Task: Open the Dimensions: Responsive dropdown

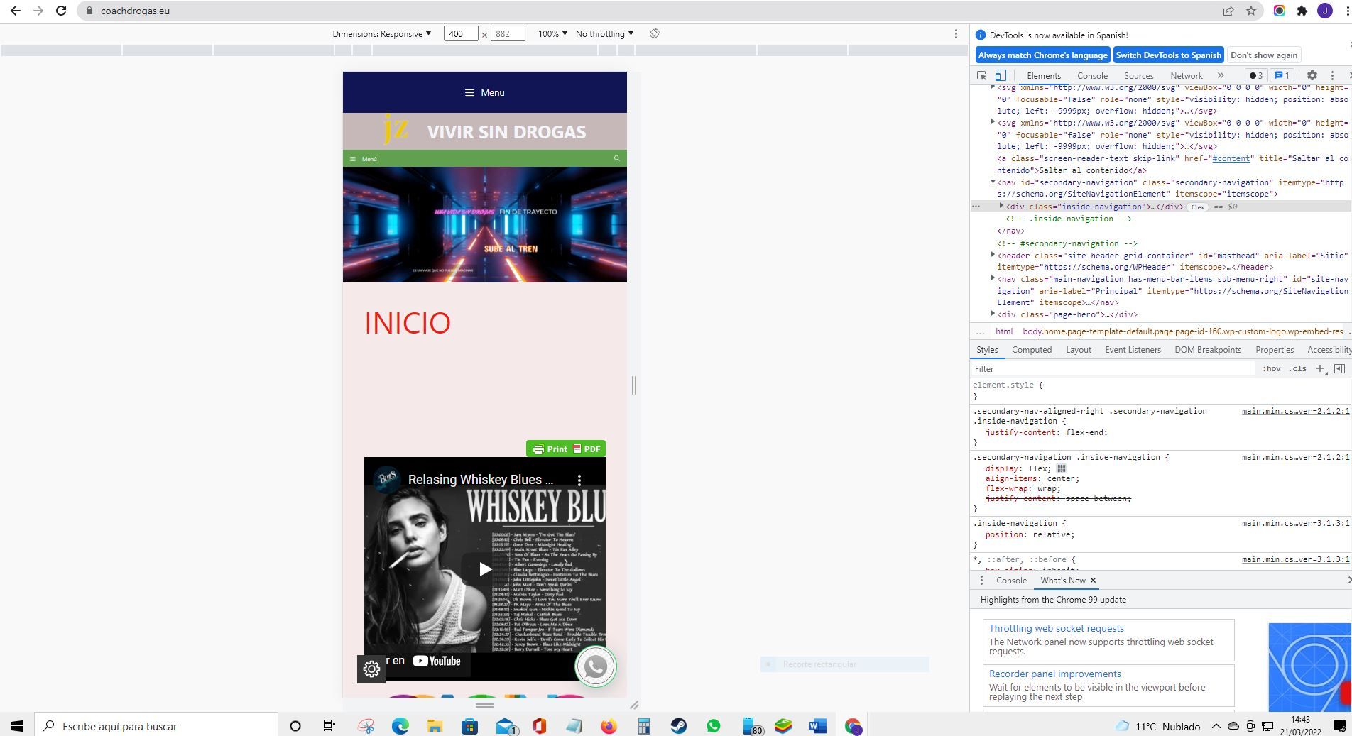Action: (x=381, y=34)
